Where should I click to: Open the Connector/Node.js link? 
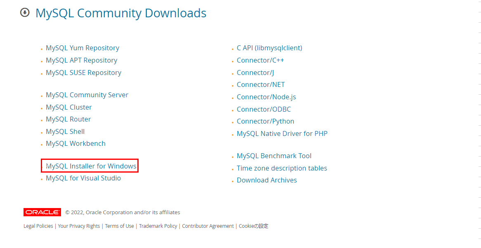pyautogui.click(x=266, y=97)
